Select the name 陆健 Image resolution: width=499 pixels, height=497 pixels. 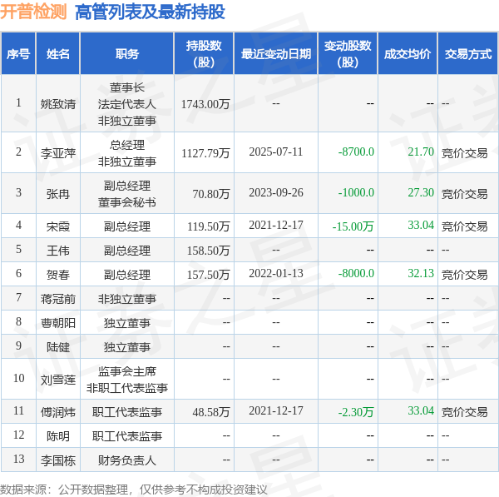[58, 347]
